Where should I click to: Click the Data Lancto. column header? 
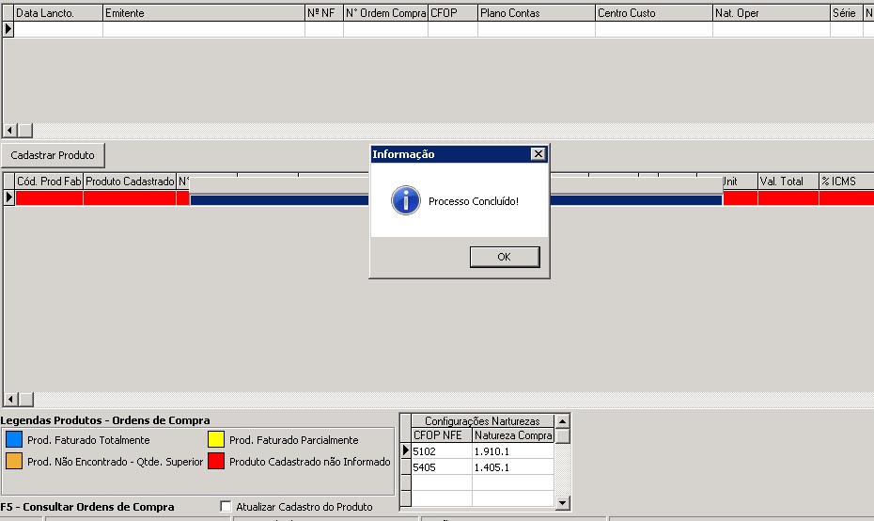coord(58,14)
